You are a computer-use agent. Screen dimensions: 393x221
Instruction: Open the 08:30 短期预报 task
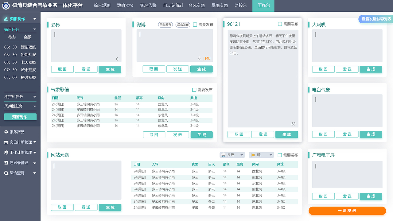(20, 55)
